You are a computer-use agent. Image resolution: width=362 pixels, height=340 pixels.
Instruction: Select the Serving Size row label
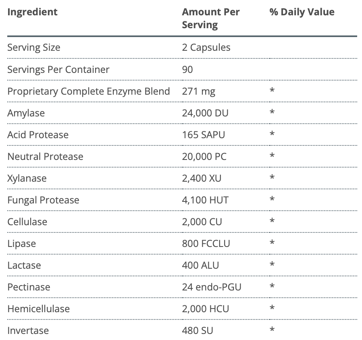coord(34,48)
